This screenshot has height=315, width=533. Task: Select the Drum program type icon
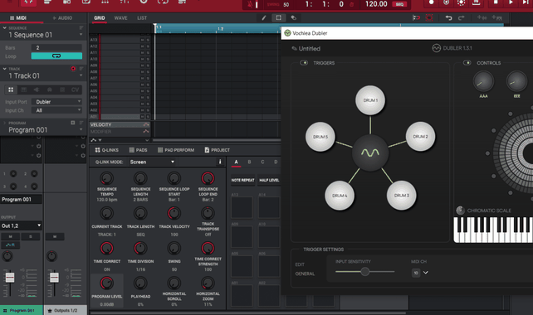[x=11, y=90]
